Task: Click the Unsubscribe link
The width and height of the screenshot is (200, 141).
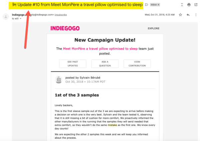Action: [x=60, y=15]
